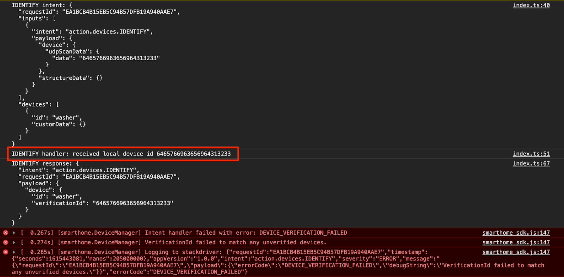Open smarthome_sdk.js:147 link on 0.274s error

pos(516,242)
